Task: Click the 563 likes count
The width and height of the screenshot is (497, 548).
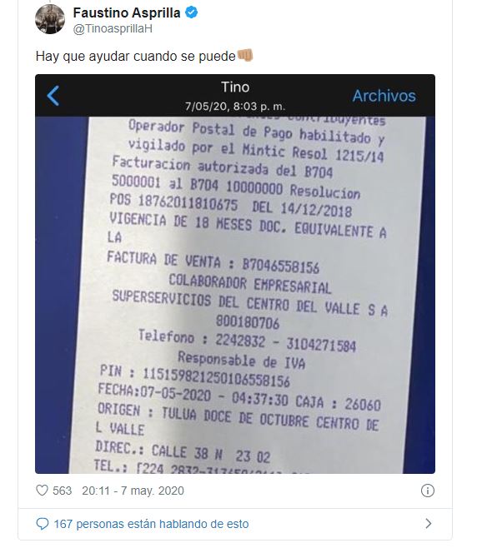Action: coord(62,491)
